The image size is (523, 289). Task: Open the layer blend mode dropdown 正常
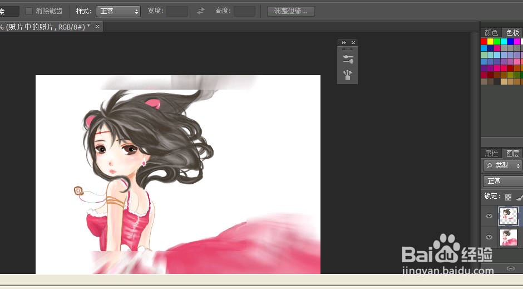pyautogui.click(x=503, y=181)
